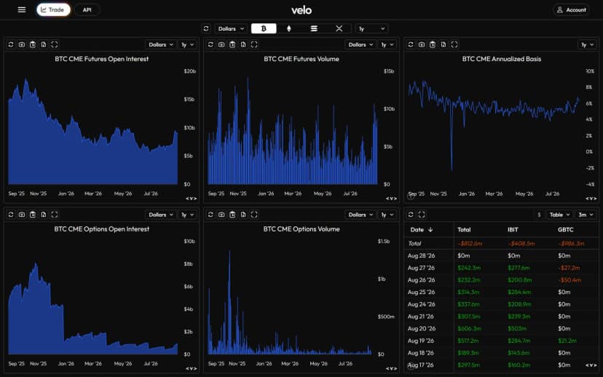Refresh the BTC CME Futures Open Interest chart

pyautogui.click(x=11, y=44)
